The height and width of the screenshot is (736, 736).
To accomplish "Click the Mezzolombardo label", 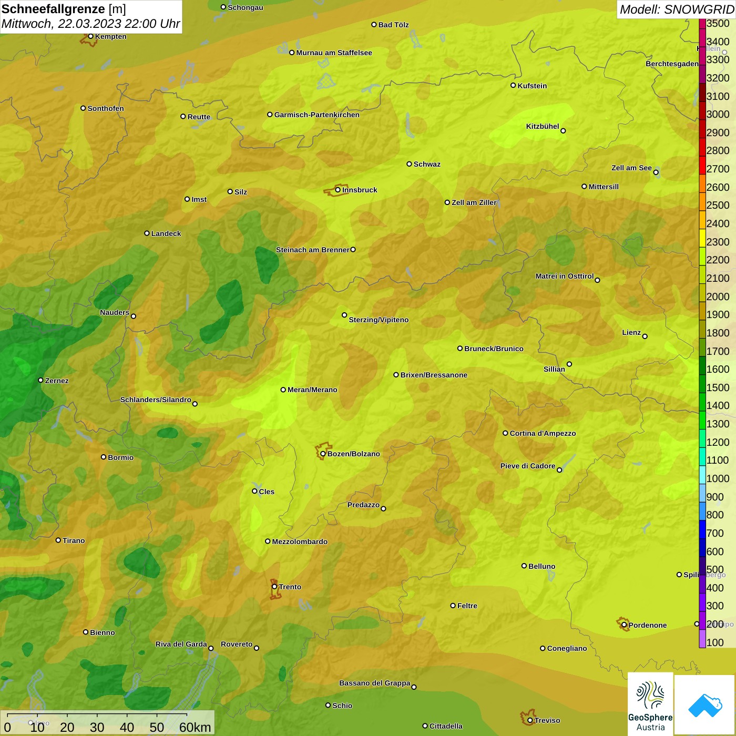I will (300, 541).
